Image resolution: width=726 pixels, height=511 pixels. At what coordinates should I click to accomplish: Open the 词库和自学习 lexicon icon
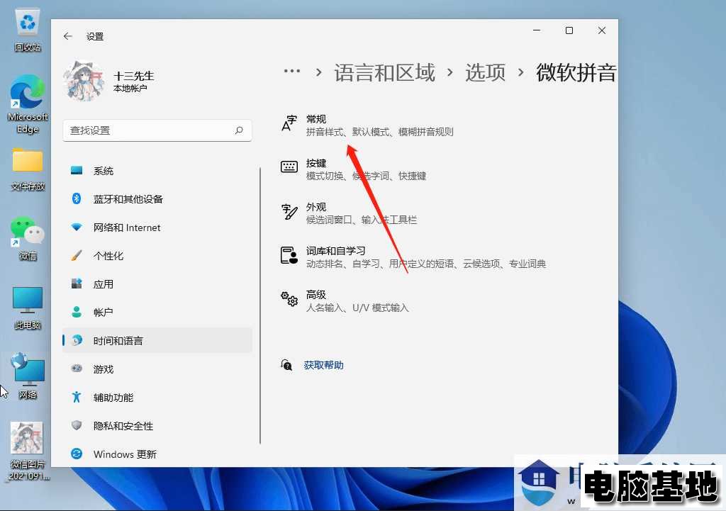289,255
